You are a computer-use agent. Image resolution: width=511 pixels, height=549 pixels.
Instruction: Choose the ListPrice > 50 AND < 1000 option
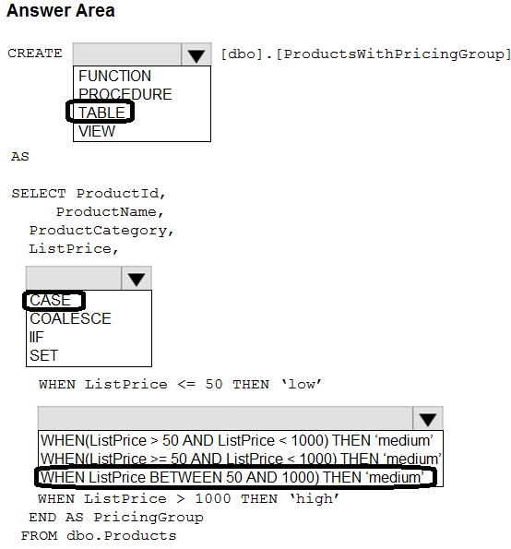pos(237,440)
